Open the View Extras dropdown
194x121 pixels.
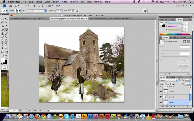point(17,6)
